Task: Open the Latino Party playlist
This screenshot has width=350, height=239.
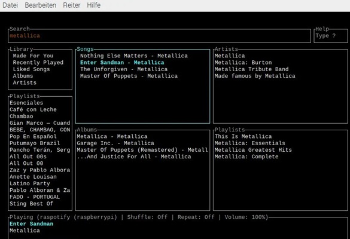Action: pos(30,183)
